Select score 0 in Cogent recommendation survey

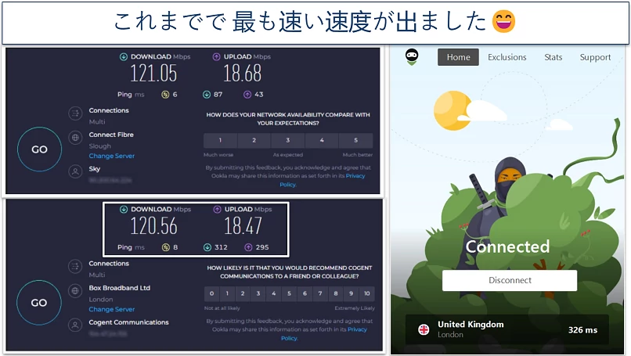(211, 293)
